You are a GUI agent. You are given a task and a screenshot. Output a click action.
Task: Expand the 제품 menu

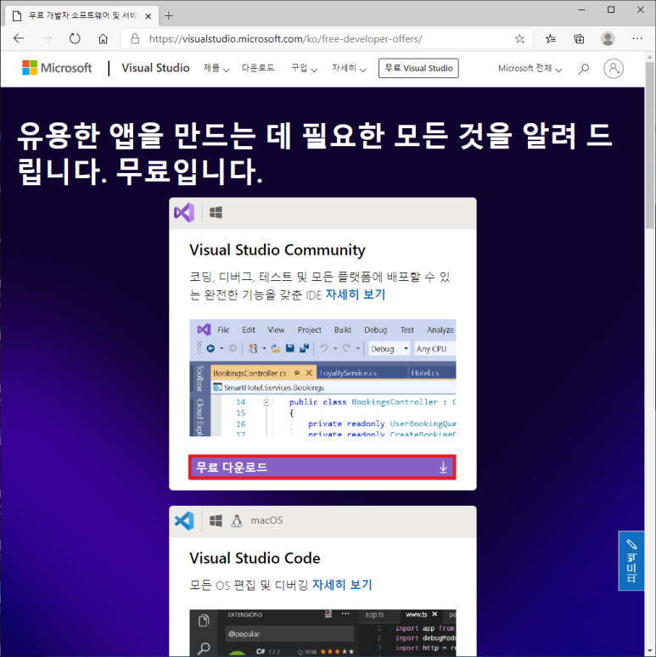(216, 68)
